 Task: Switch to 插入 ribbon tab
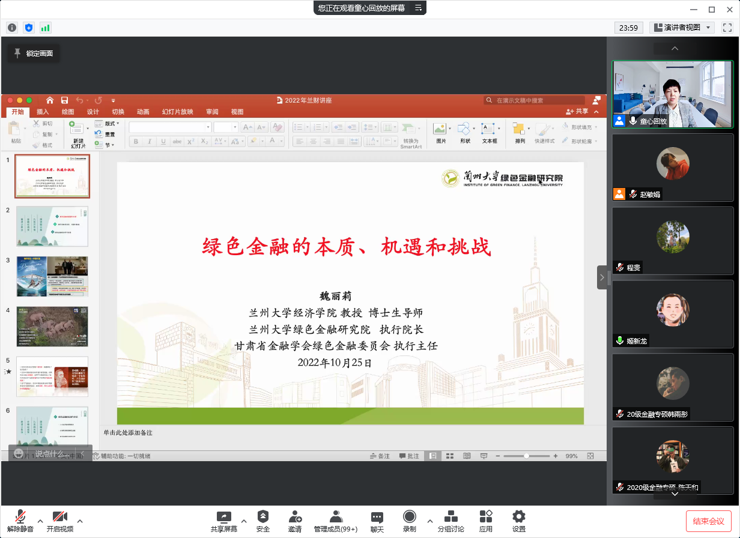43,112
